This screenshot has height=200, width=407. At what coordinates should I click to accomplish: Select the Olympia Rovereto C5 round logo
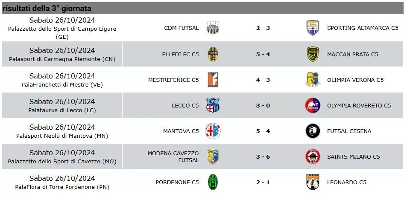coord(313,105)
